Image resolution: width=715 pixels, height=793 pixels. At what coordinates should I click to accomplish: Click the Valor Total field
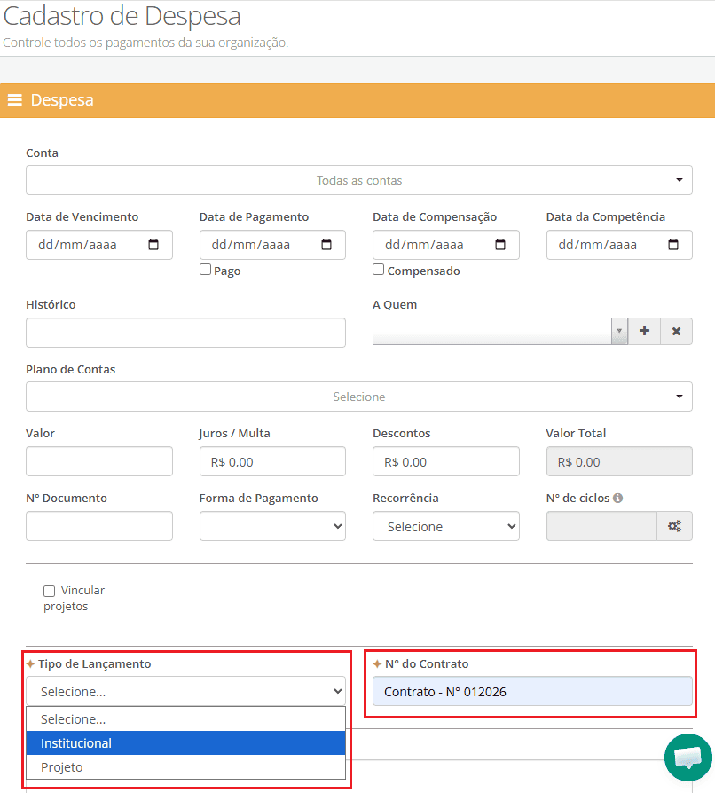tap(619, 461)
